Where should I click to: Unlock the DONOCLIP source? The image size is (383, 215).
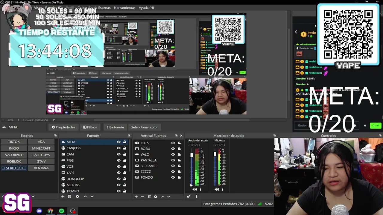pyautogui.click(x=124, y=179)
